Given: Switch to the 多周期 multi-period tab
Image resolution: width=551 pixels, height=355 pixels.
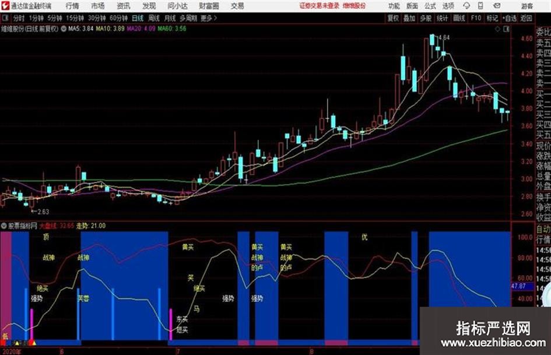Looking at the screenshot, I should point(188,18).
